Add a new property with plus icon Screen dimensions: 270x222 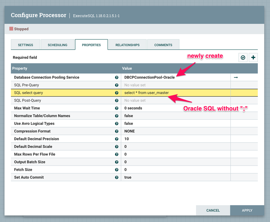click(253, 57)
